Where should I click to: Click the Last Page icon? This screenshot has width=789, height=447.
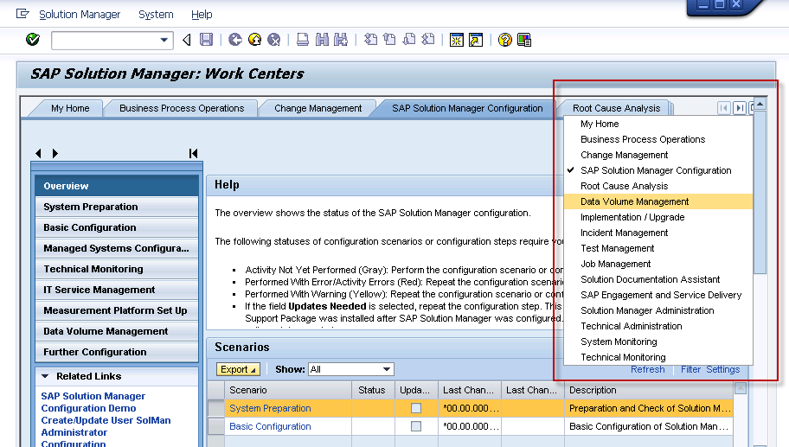pos(428,39)
